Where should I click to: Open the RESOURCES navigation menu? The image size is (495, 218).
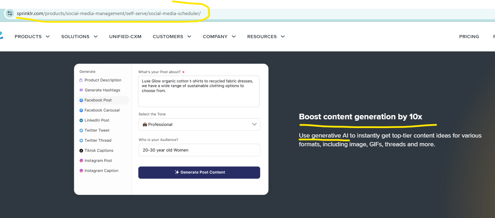262,36
